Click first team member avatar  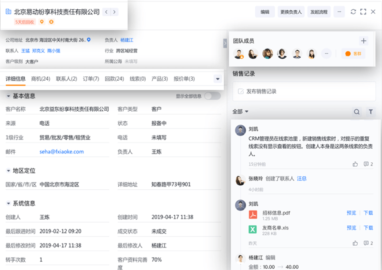click(238, 54)
